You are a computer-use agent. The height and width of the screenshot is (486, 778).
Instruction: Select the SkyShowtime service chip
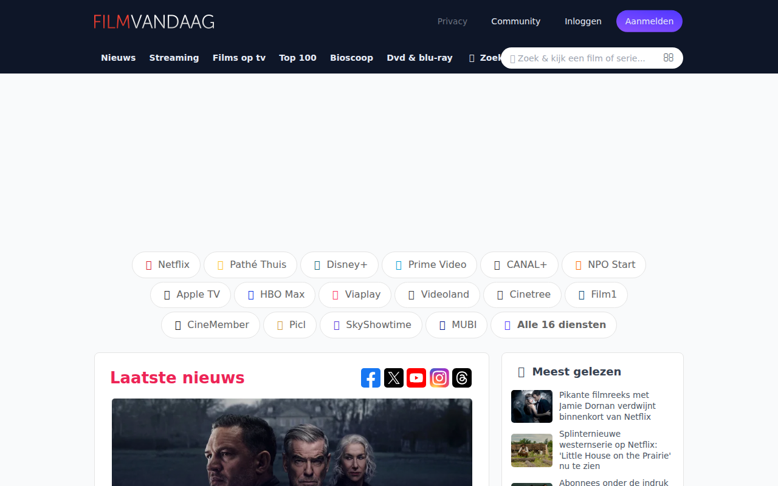coord(371,325)
